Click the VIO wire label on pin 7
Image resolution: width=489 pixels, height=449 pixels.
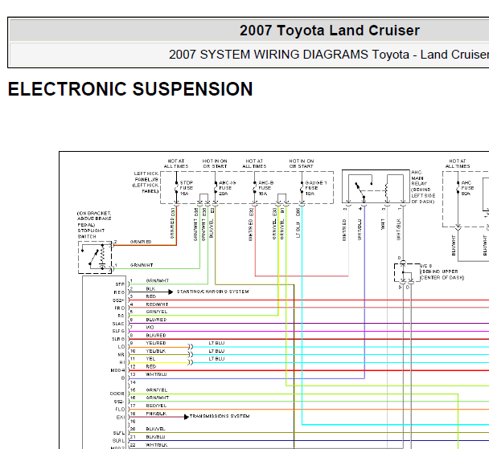click(150, 327)
